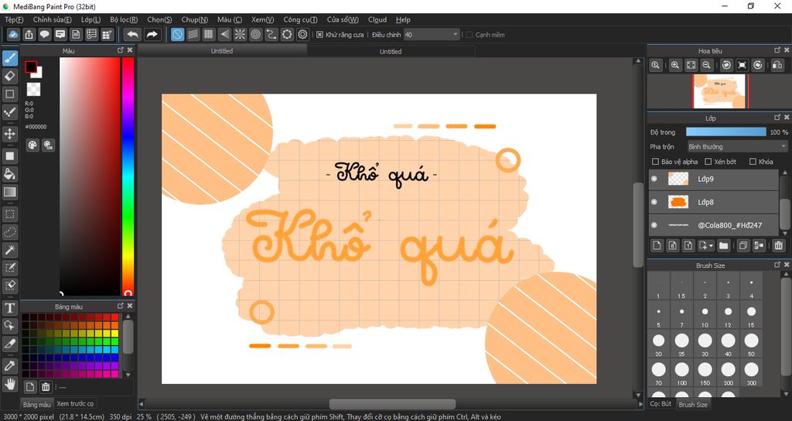Select the Brush tool in left toolbar

click(x=9, y=58)
